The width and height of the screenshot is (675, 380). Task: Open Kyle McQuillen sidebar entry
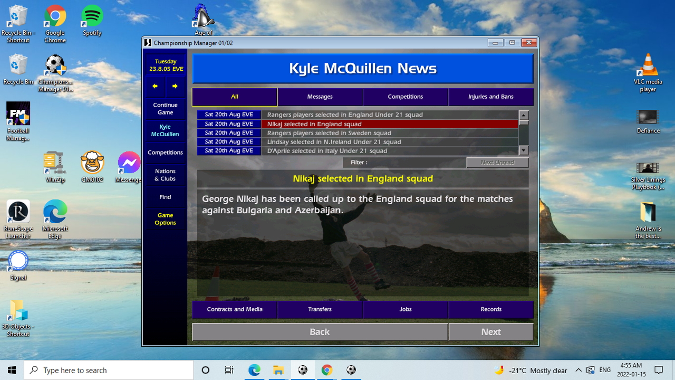point(165,130)
